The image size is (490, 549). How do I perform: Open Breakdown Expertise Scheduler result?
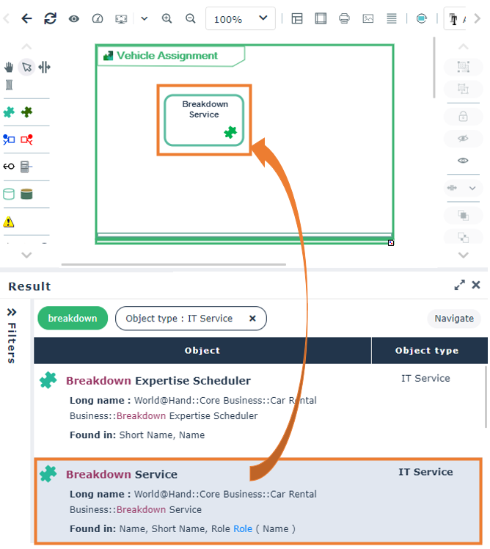tap(158, 381)
